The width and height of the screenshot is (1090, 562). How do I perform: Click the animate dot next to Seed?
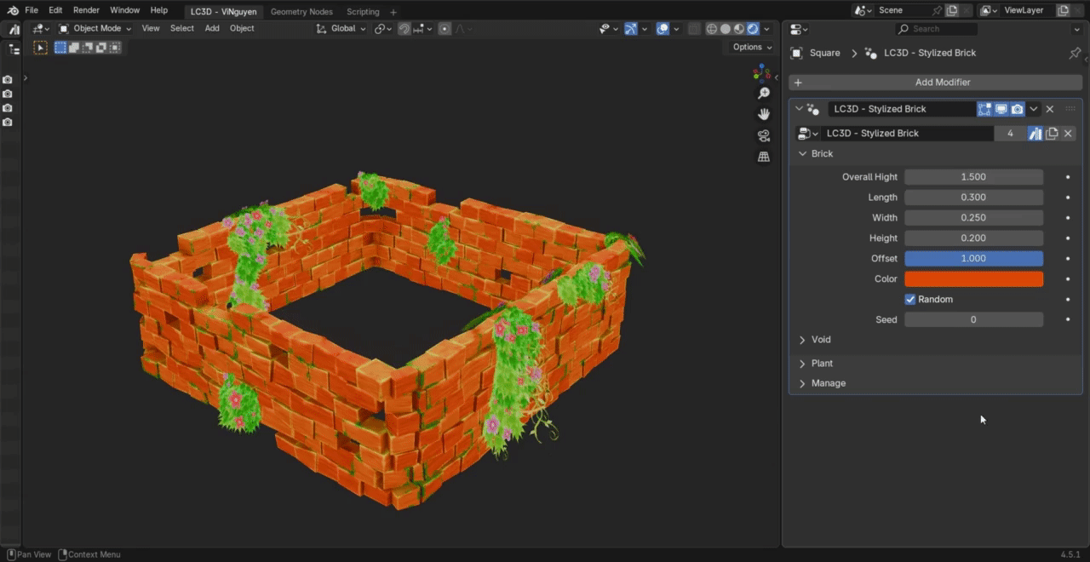pos(1068,320)
